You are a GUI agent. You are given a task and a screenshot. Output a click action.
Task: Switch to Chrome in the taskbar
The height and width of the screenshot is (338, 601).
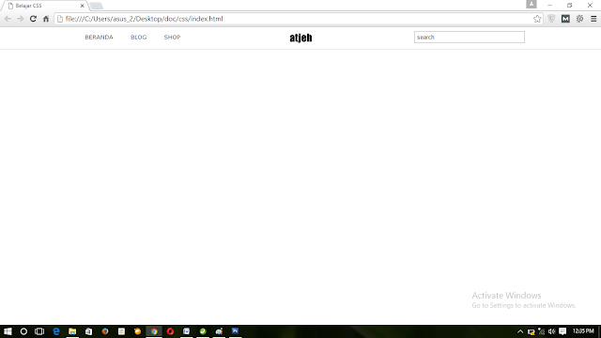pyautogui.click(x=154, y=331)
